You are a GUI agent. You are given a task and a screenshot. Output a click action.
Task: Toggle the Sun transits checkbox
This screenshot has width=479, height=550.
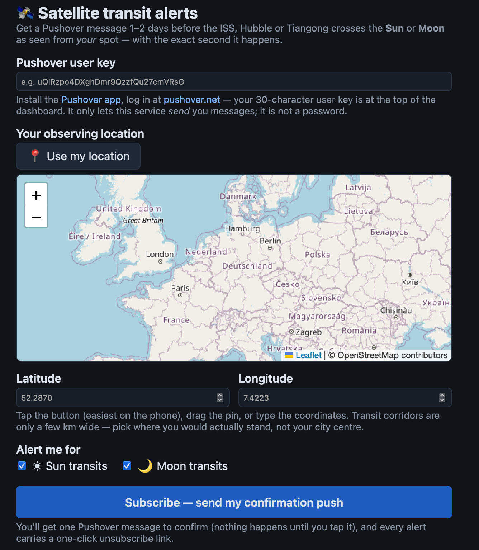[22, 466]
